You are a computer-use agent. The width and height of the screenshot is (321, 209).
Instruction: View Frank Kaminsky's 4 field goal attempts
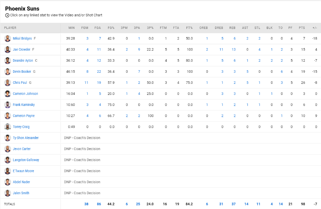click(100, 105)
